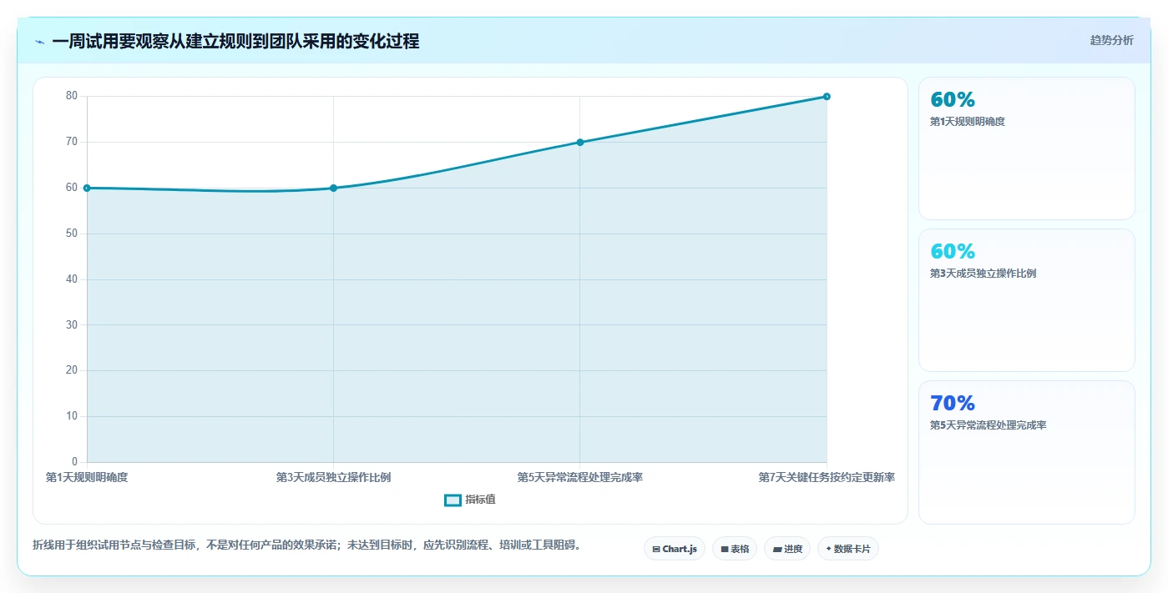Click the lightning icon beside the title
1168x593 pixels.
point(39,42)
